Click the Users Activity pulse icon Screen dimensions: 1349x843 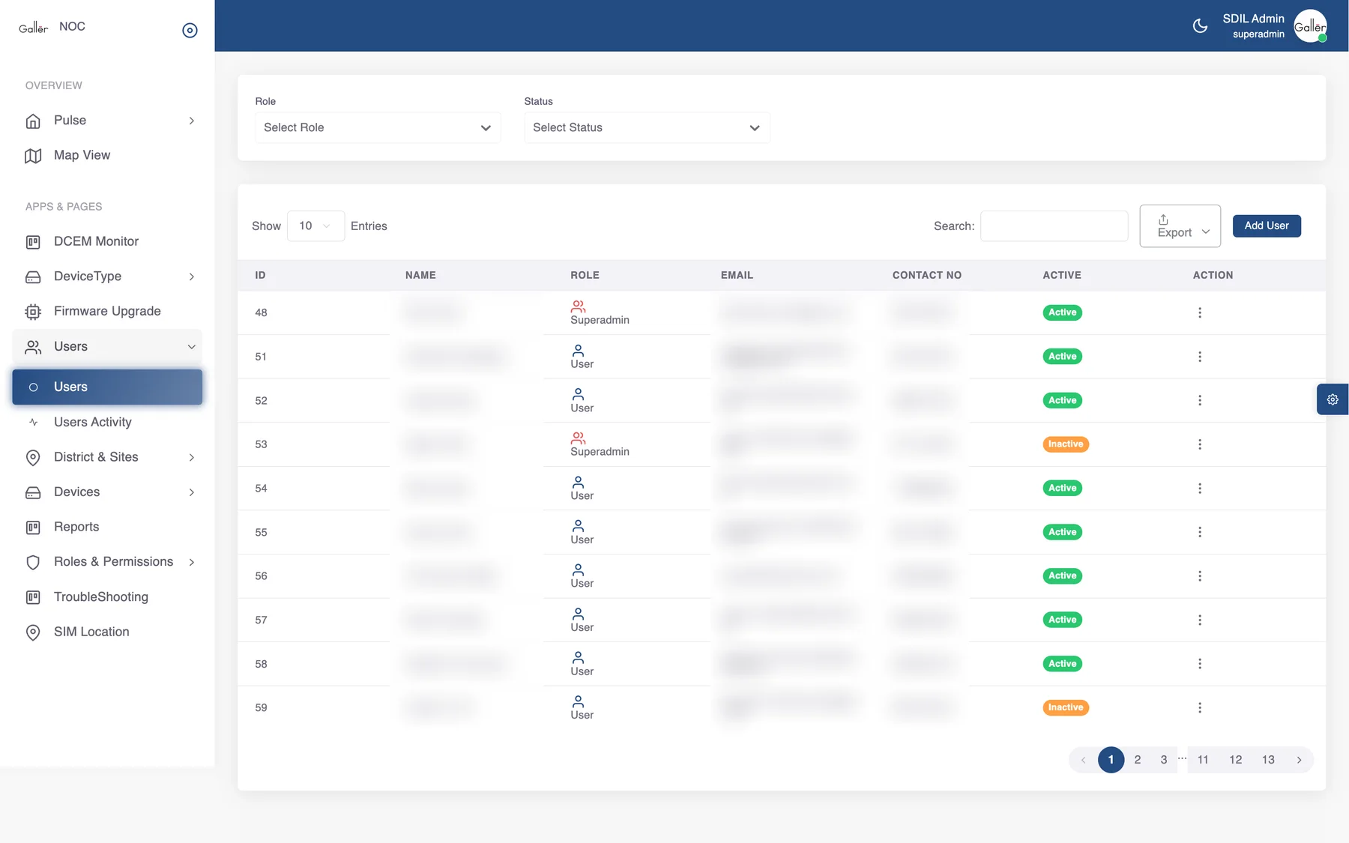coord(33,423)
